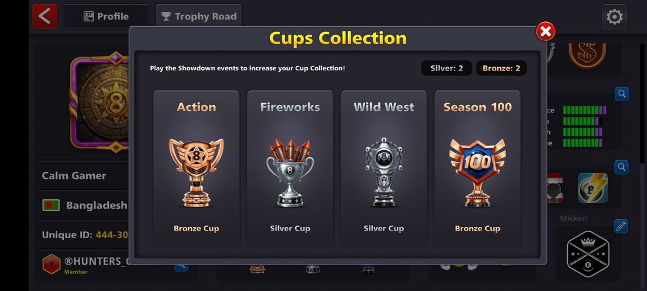Screen dimensions: 647x291
Task: Select the Action bronze cup card
Action: pyautogui.click(x=196, y=168)
